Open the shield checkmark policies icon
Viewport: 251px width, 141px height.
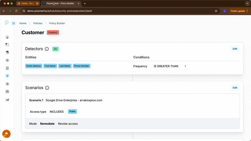coord(7,76)
